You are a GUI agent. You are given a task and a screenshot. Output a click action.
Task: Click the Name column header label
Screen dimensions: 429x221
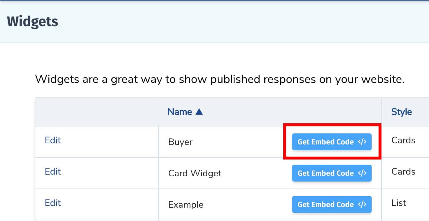179,112
